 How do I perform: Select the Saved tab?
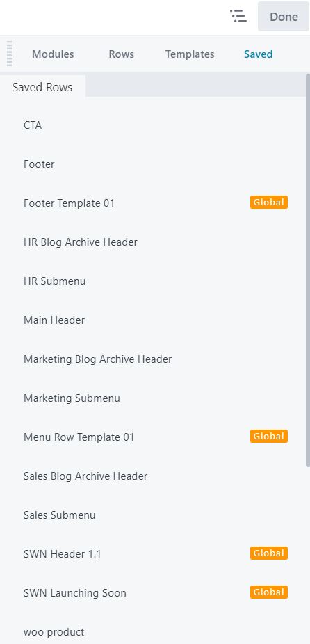pyautogui.click(x=259, y=54)
